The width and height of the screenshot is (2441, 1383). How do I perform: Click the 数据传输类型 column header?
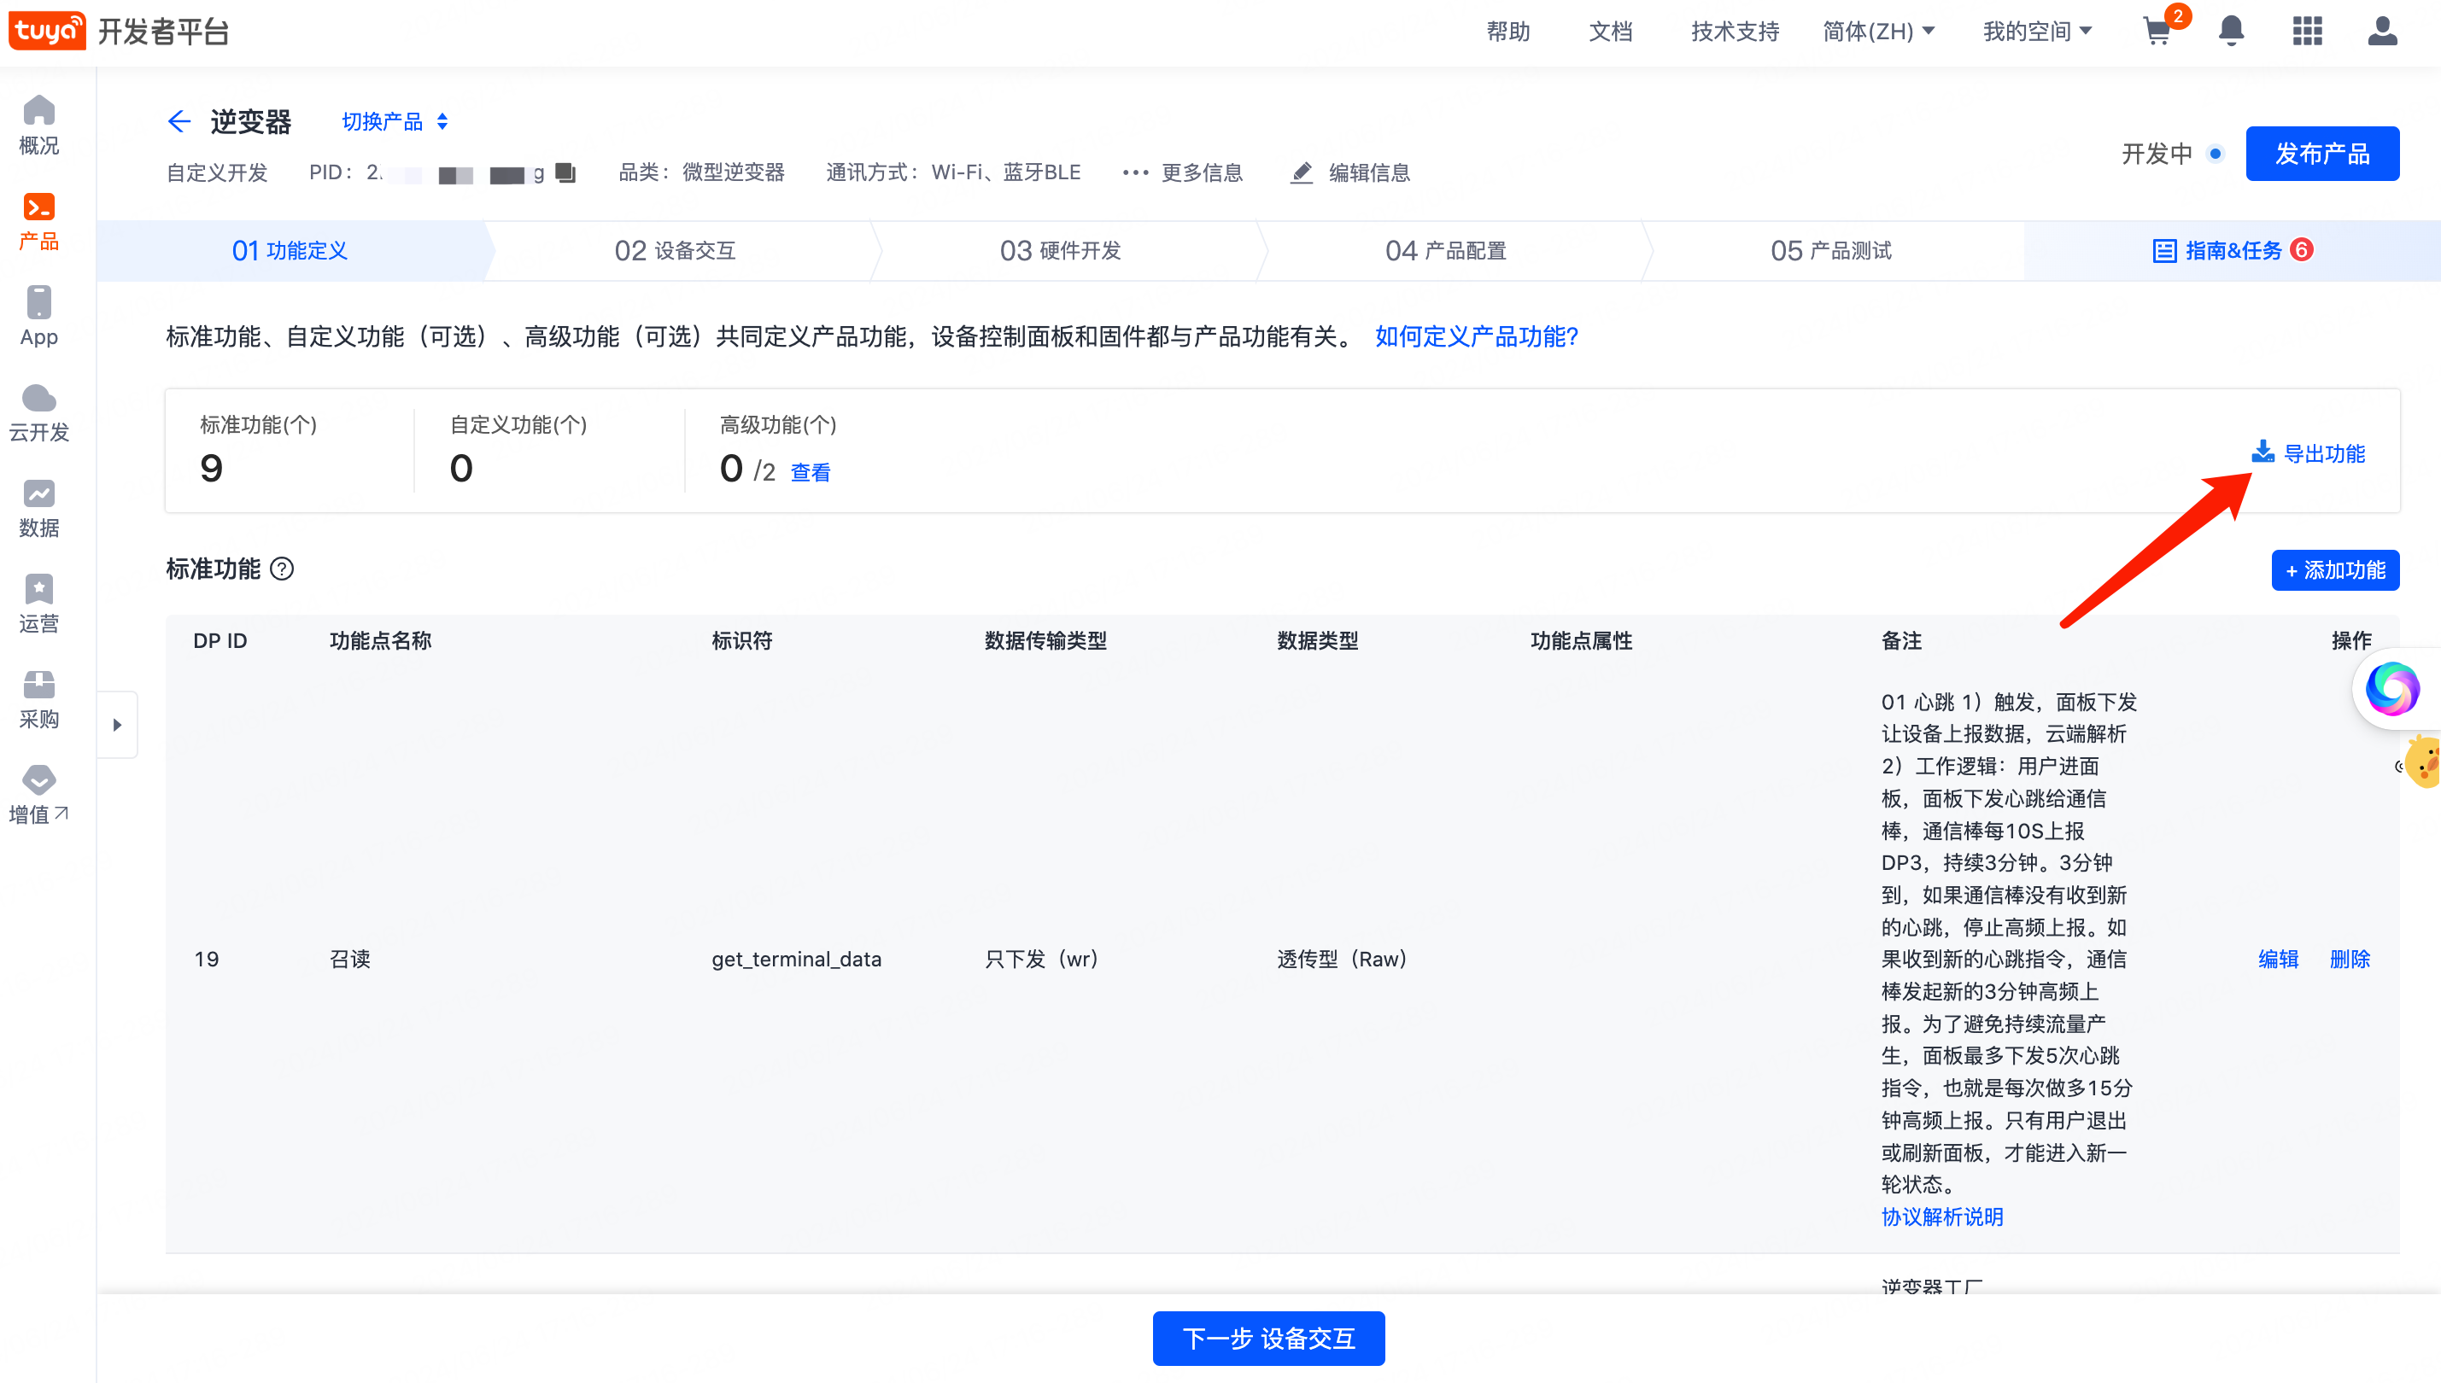point(1045,641)
